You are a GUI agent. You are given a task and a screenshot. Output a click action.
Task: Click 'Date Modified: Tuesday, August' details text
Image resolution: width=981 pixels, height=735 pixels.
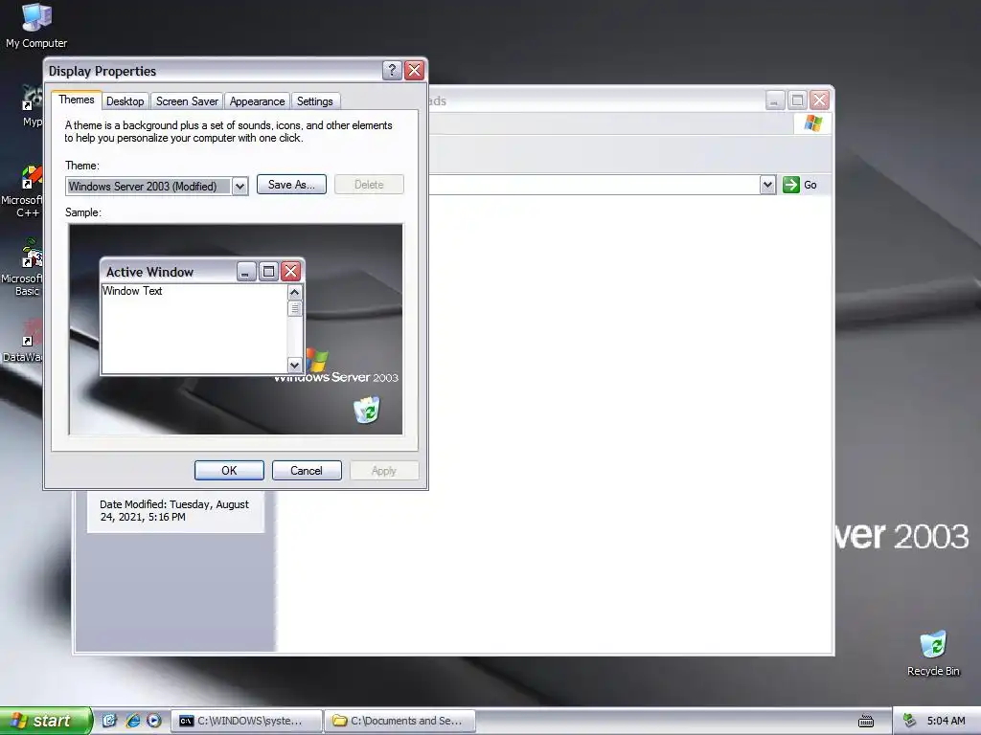[174, 504]
